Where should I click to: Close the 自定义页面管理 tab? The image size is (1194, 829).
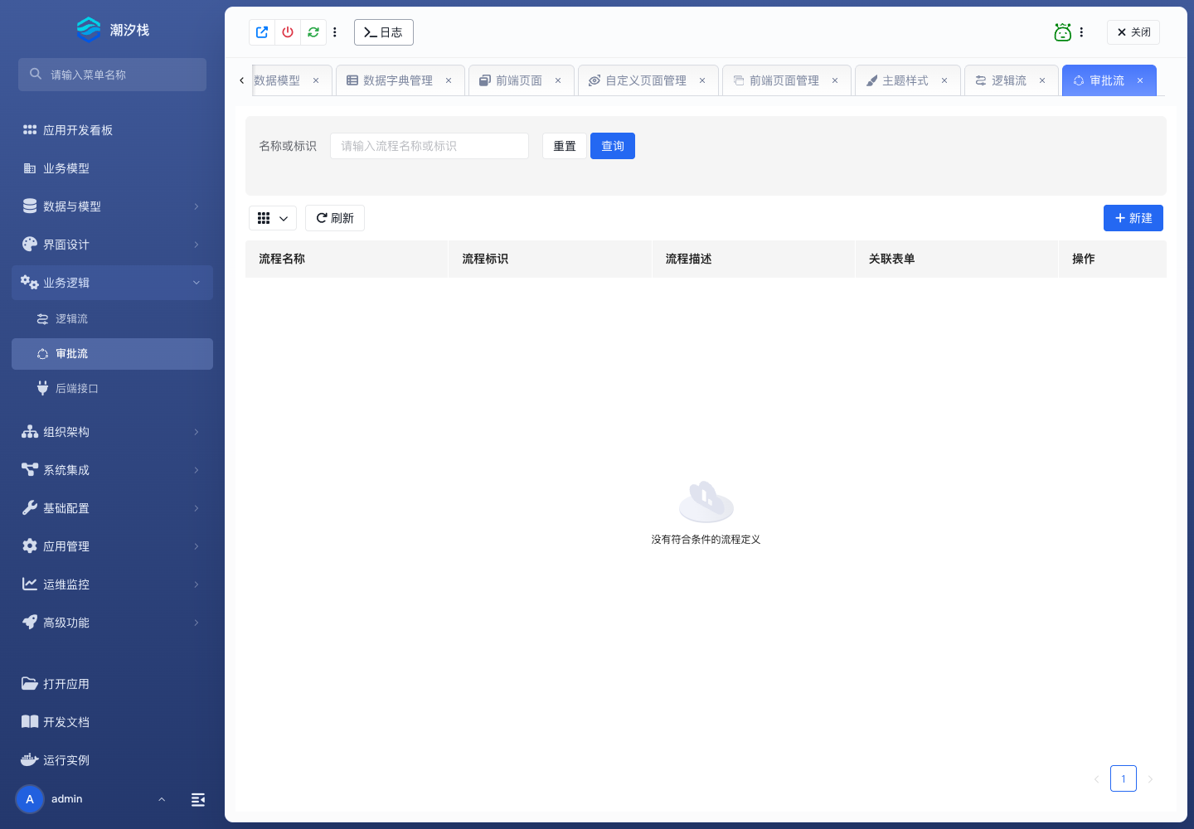702,80
